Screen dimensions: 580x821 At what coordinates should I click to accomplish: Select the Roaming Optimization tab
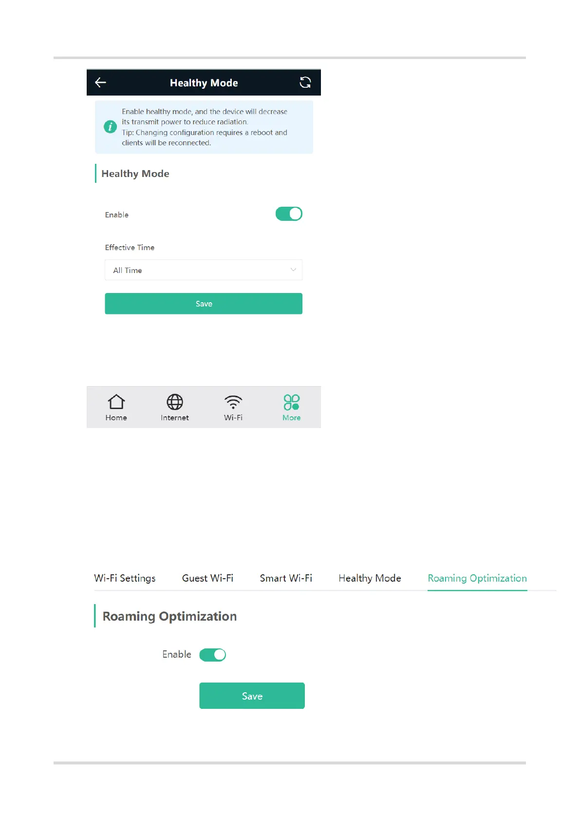pyautogui.click(x=477, y=578)
